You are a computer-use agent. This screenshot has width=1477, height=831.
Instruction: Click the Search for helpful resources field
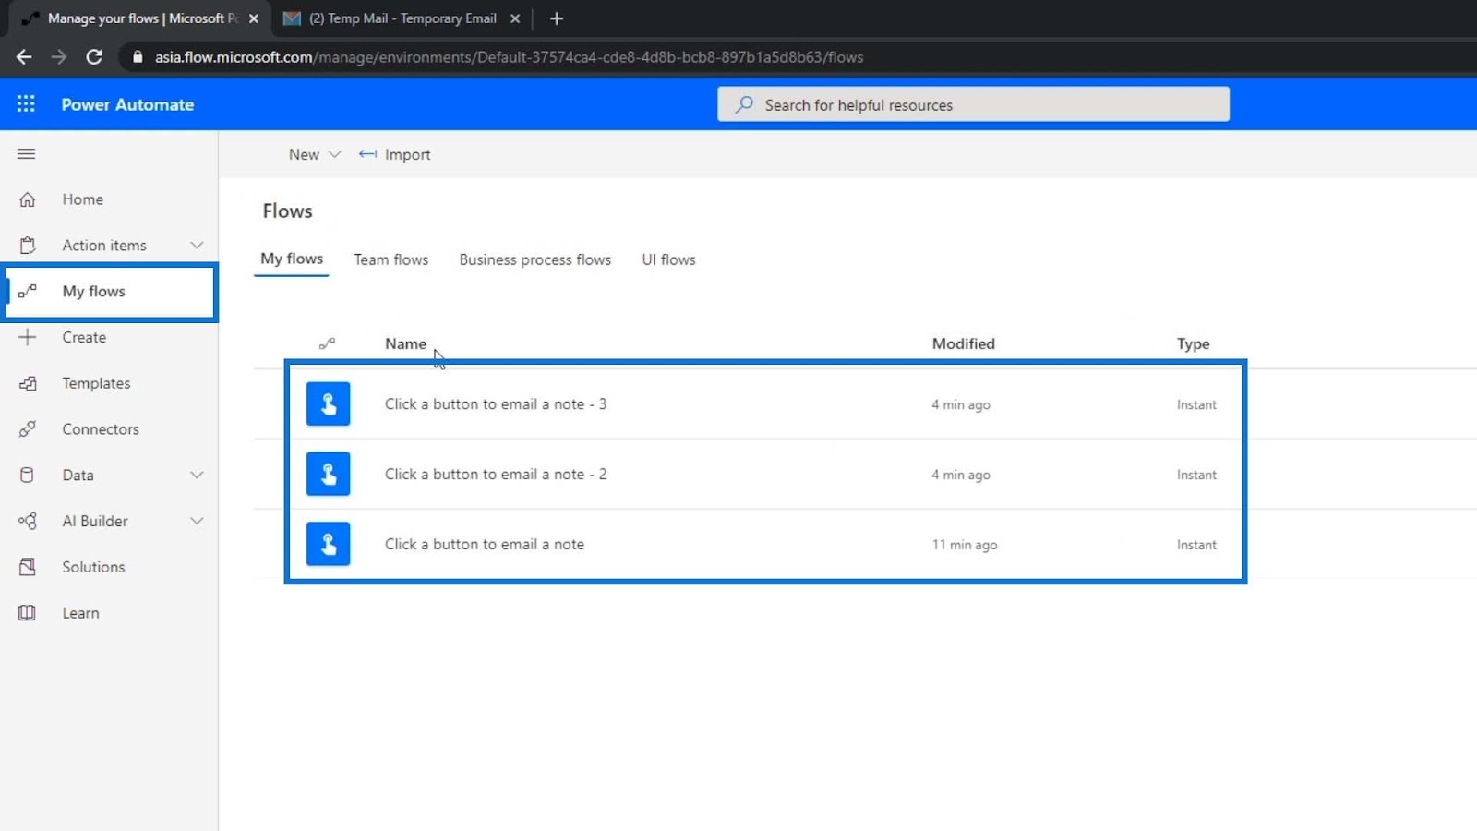coord(973,104)
